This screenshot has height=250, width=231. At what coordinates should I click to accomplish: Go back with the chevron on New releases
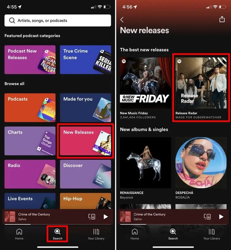[122, 20]
